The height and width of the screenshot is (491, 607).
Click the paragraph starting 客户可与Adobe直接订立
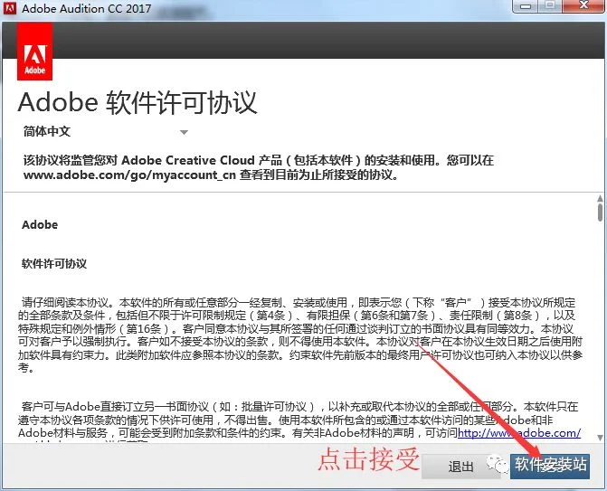tap(299, 422)
